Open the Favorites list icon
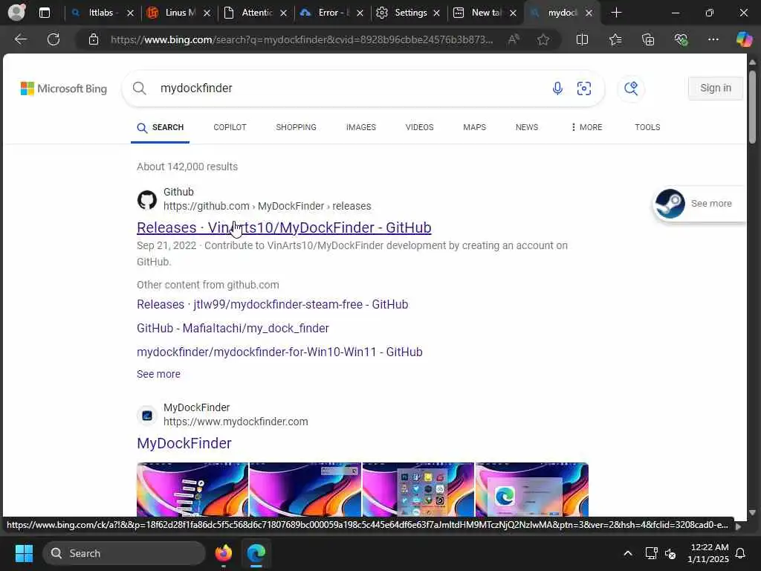This screenshot has height=571, width=761. [x=615, y=39]
